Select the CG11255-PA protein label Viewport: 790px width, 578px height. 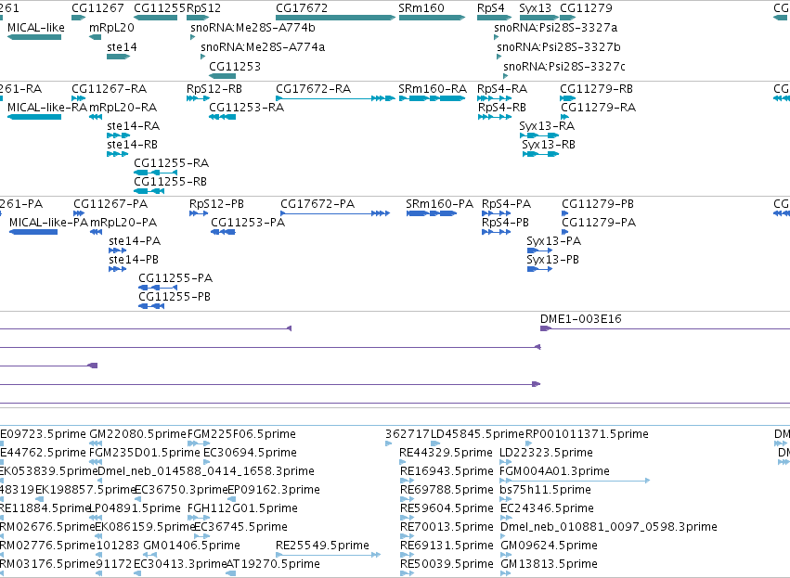[175, 278]
